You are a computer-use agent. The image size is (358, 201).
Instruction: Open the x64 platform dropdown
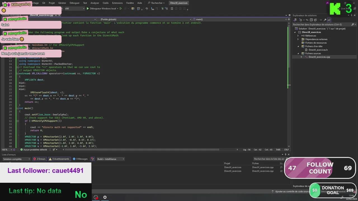point(74,9)
